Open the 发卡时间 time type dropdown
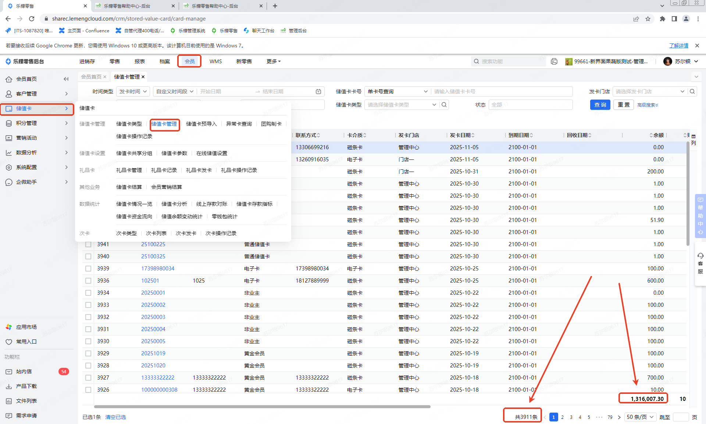The image size is (706, 424). point(133,91)
